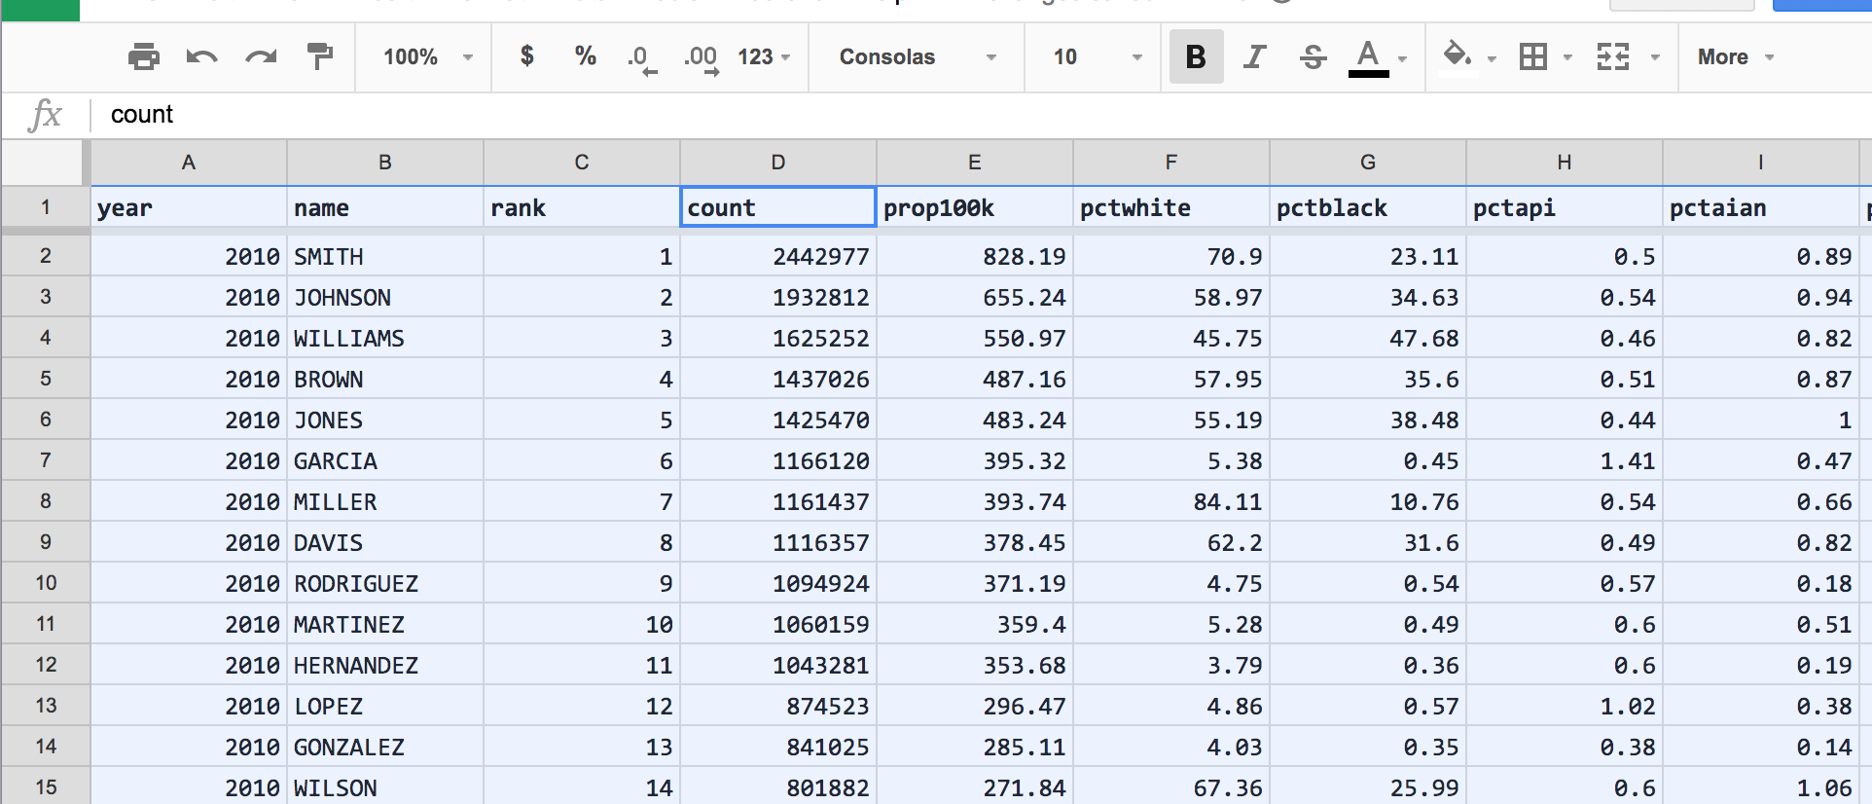Viewport: 1872px width, 804px height.
Task: Select the WILSON cell
Action: pyautogui.click(x=385, y=786)
